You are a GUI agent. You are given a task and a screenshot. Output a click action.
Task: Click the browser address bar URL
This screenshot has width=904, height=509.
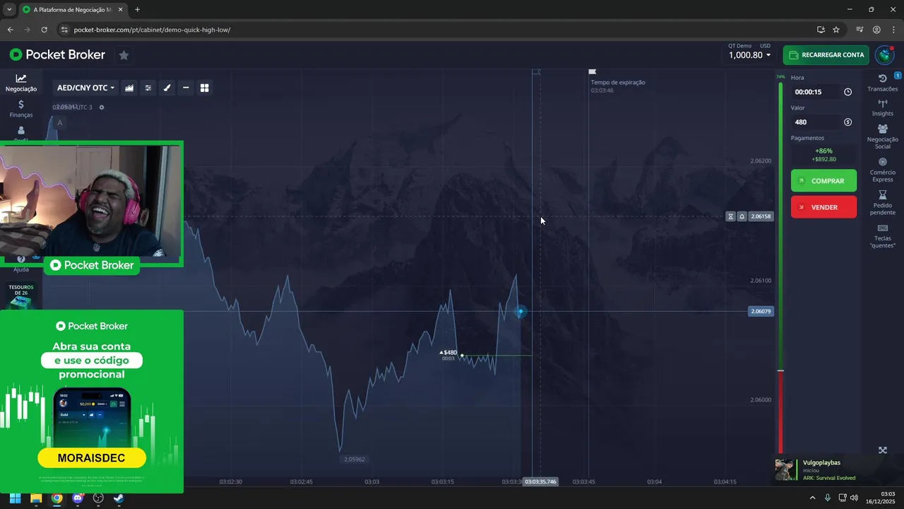[x=152, y=30]
